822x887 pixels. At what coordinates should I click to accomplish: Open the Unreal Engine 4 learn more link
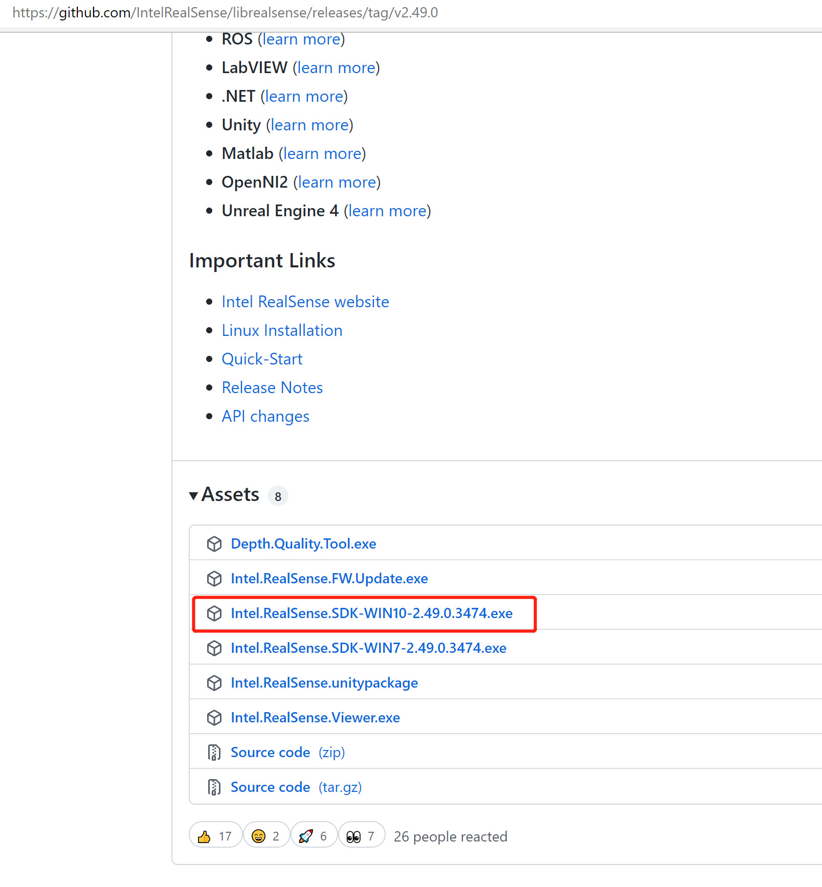click(x=388, y=211)
